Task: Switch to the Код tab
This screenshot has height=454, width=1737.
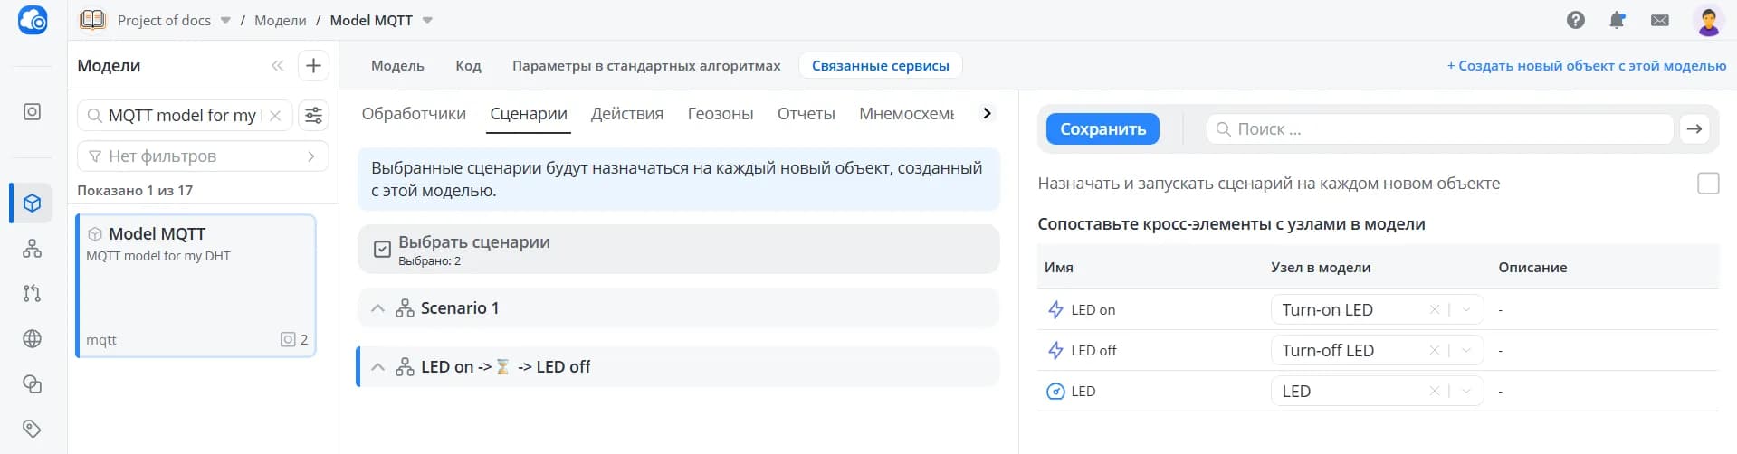Action: pos(468,65)
